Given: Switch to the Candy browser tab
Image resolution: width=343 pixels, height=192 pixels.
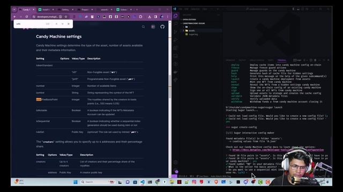Looking at the screenshot, I should 26,10.
